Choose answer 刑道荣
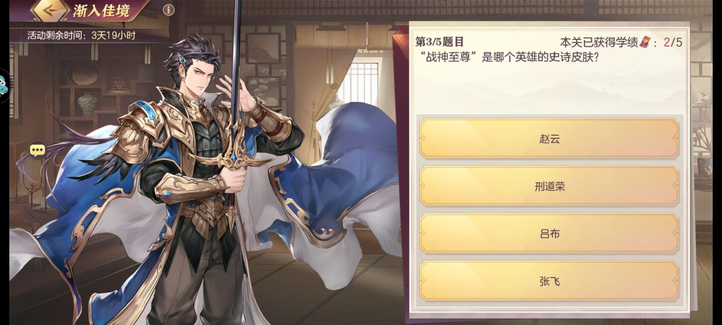 (x=549, y=186)
